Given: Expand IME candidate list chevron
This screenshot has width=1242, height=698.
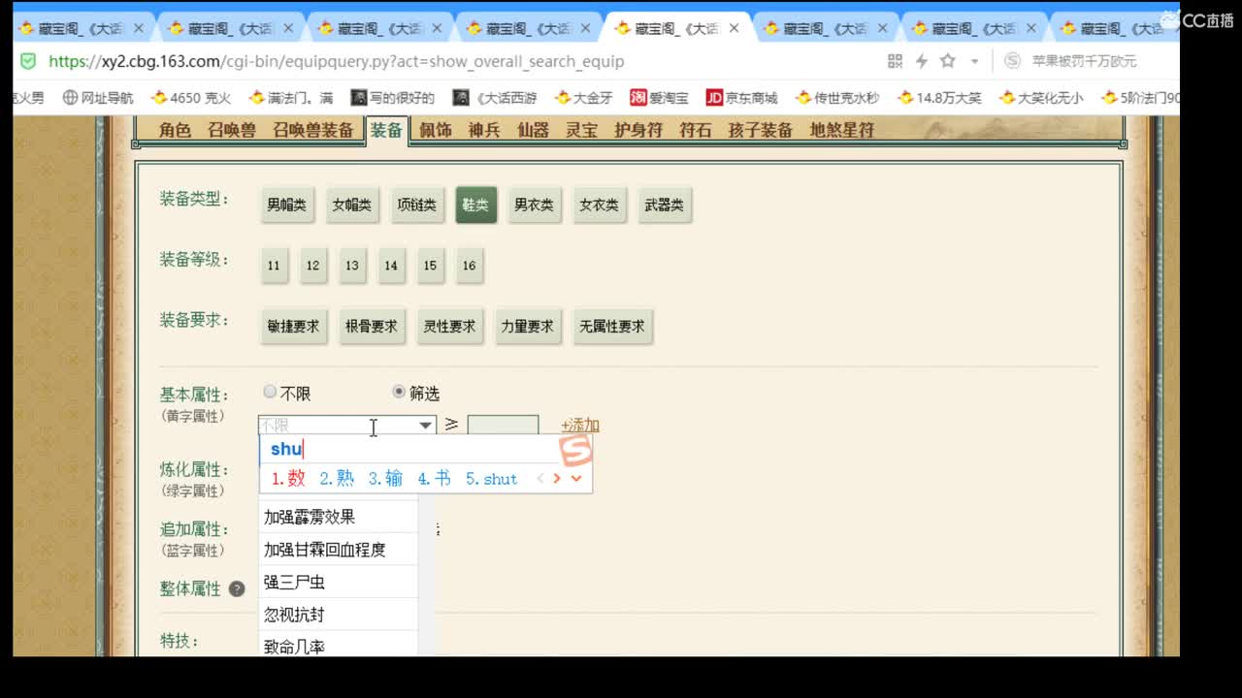Looking at the screenshot, I should point(576,478).
